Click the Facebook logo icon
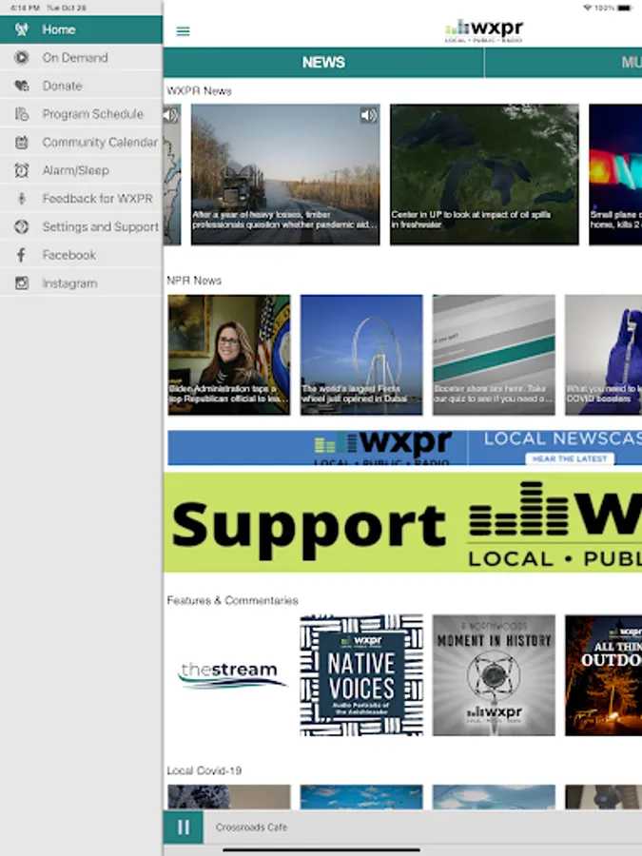The height and width of the screenshot is (856, 642). 21,255
